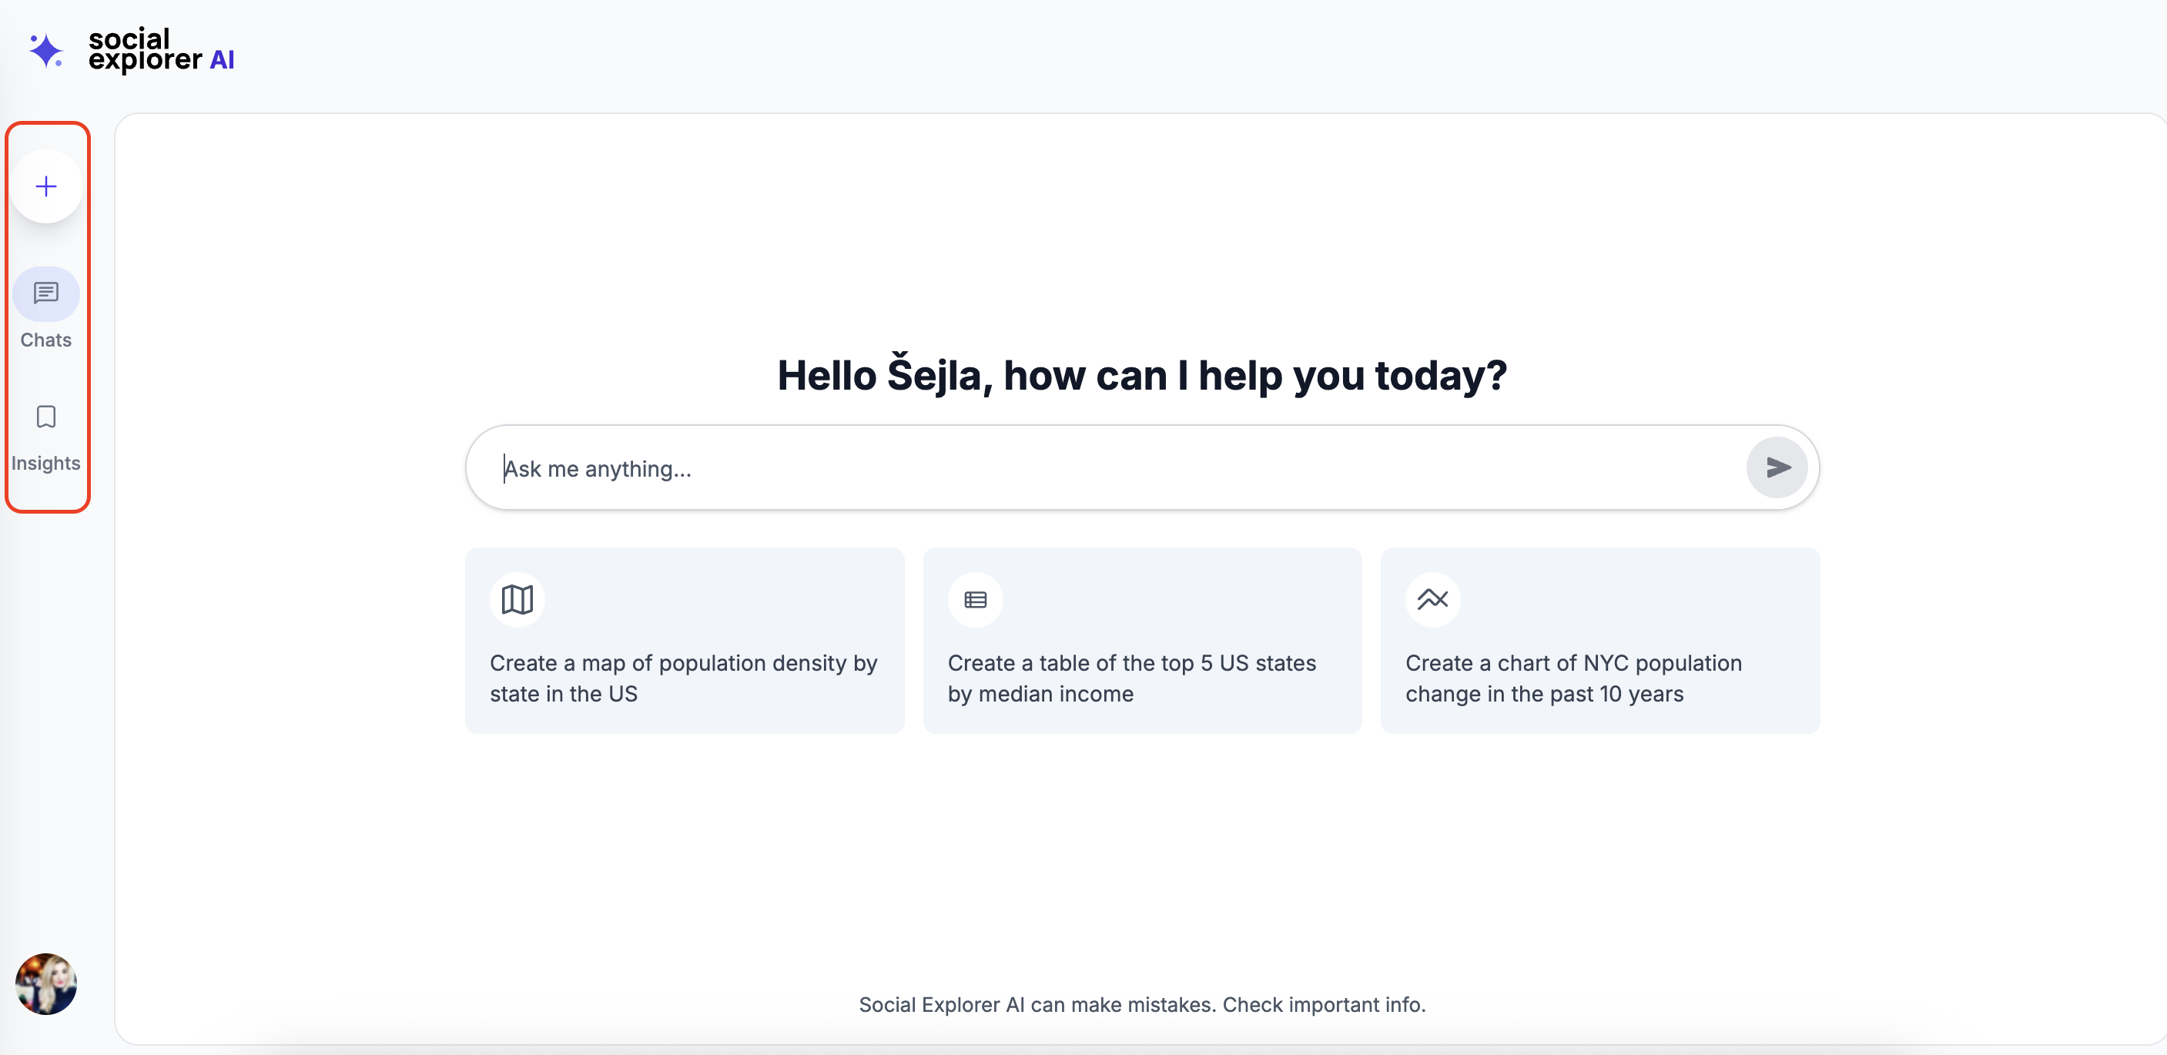Open the user profile avatar

coord(46,983)
